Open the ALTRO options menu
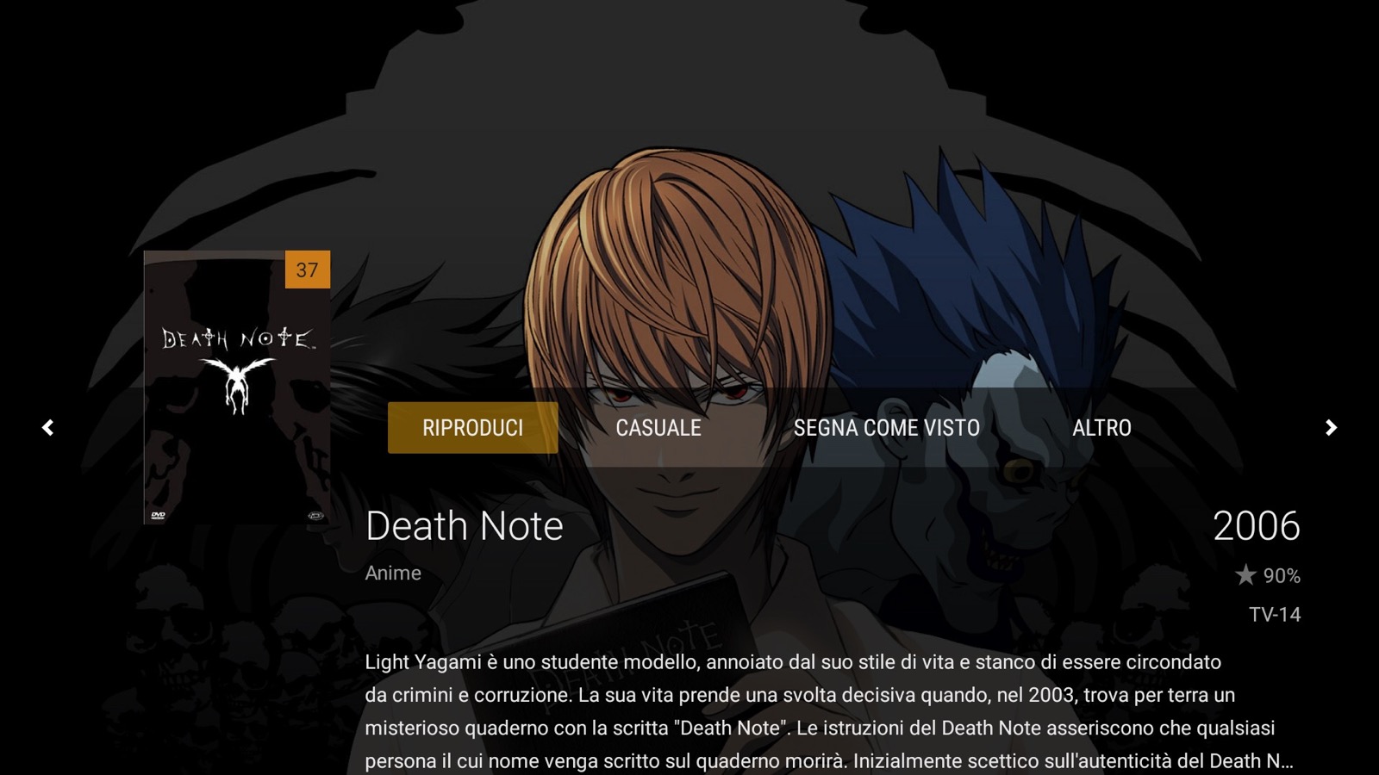Image resolution: width=1379 pixels, height=775 pixels. coord(1101,428)
